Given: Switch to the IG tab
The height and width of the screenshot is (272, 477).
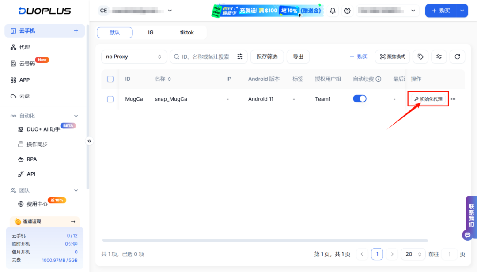Looking at the screenshot, I should [151, 32].
